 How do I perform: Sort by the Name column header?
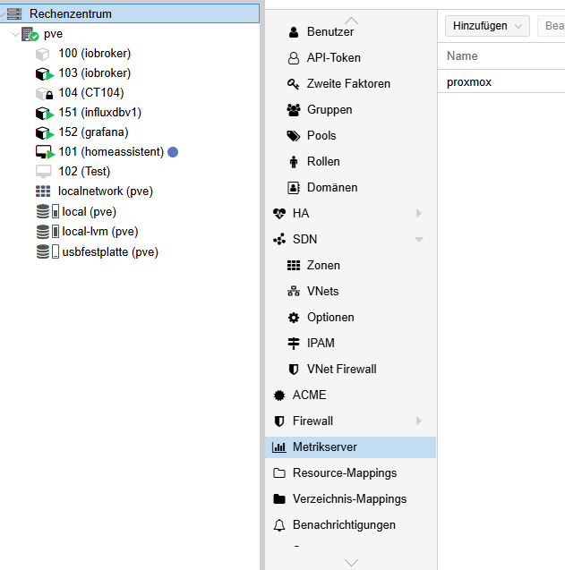pyautogui.click(x=501, y=56)
